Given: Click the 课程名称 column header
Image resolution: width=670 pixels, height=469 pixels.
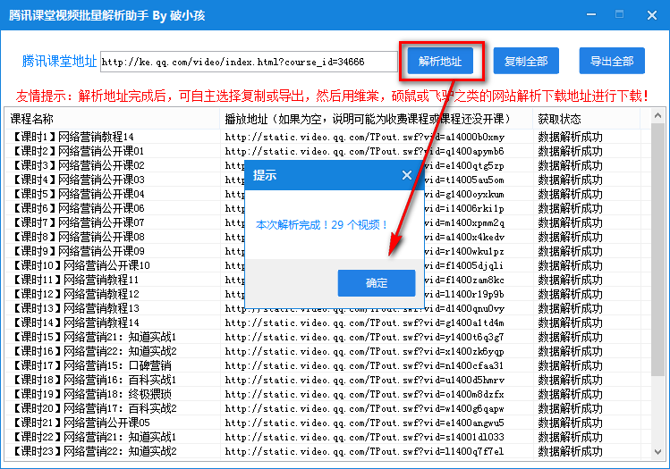Looking at the screenshot, I should point(113,119).
